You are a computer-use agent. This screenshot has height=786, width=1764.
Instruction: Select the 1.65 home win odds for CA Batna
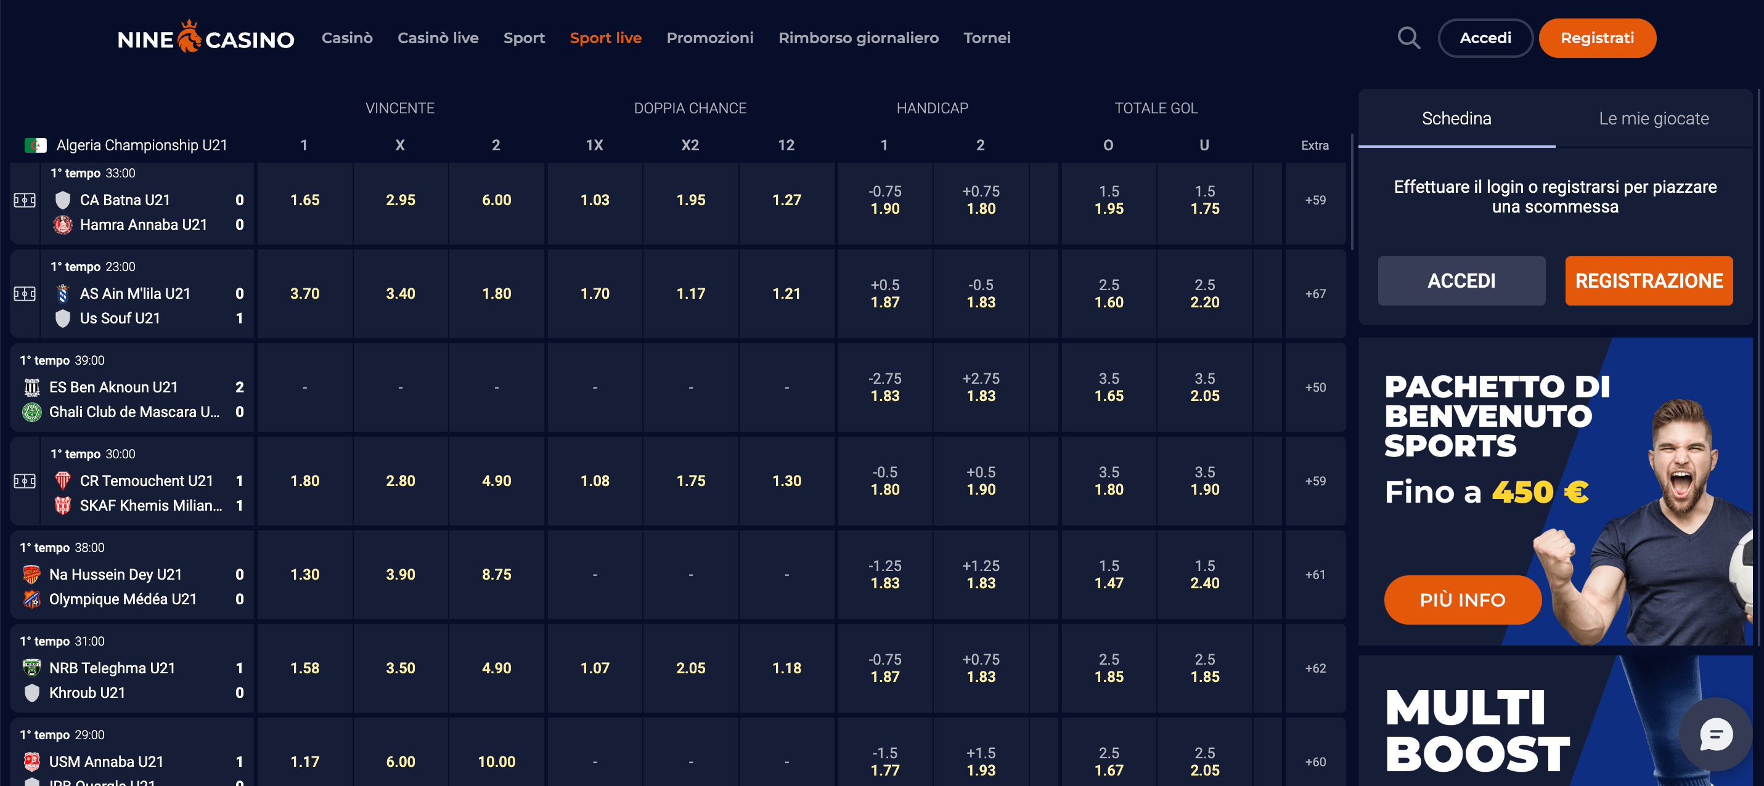[x=304, y=199]
